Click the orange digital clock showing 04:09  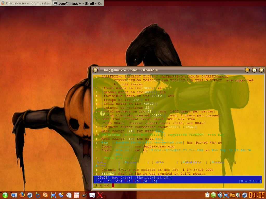257,195
